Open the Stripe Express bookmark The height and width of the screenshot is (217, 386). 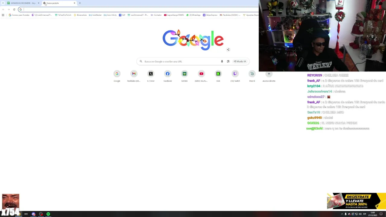pos(210,15)
